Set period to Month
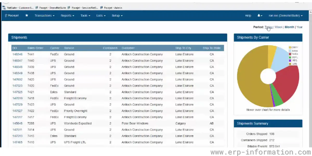Viewport: 312px width, 156px height. (x=289, y=27)
